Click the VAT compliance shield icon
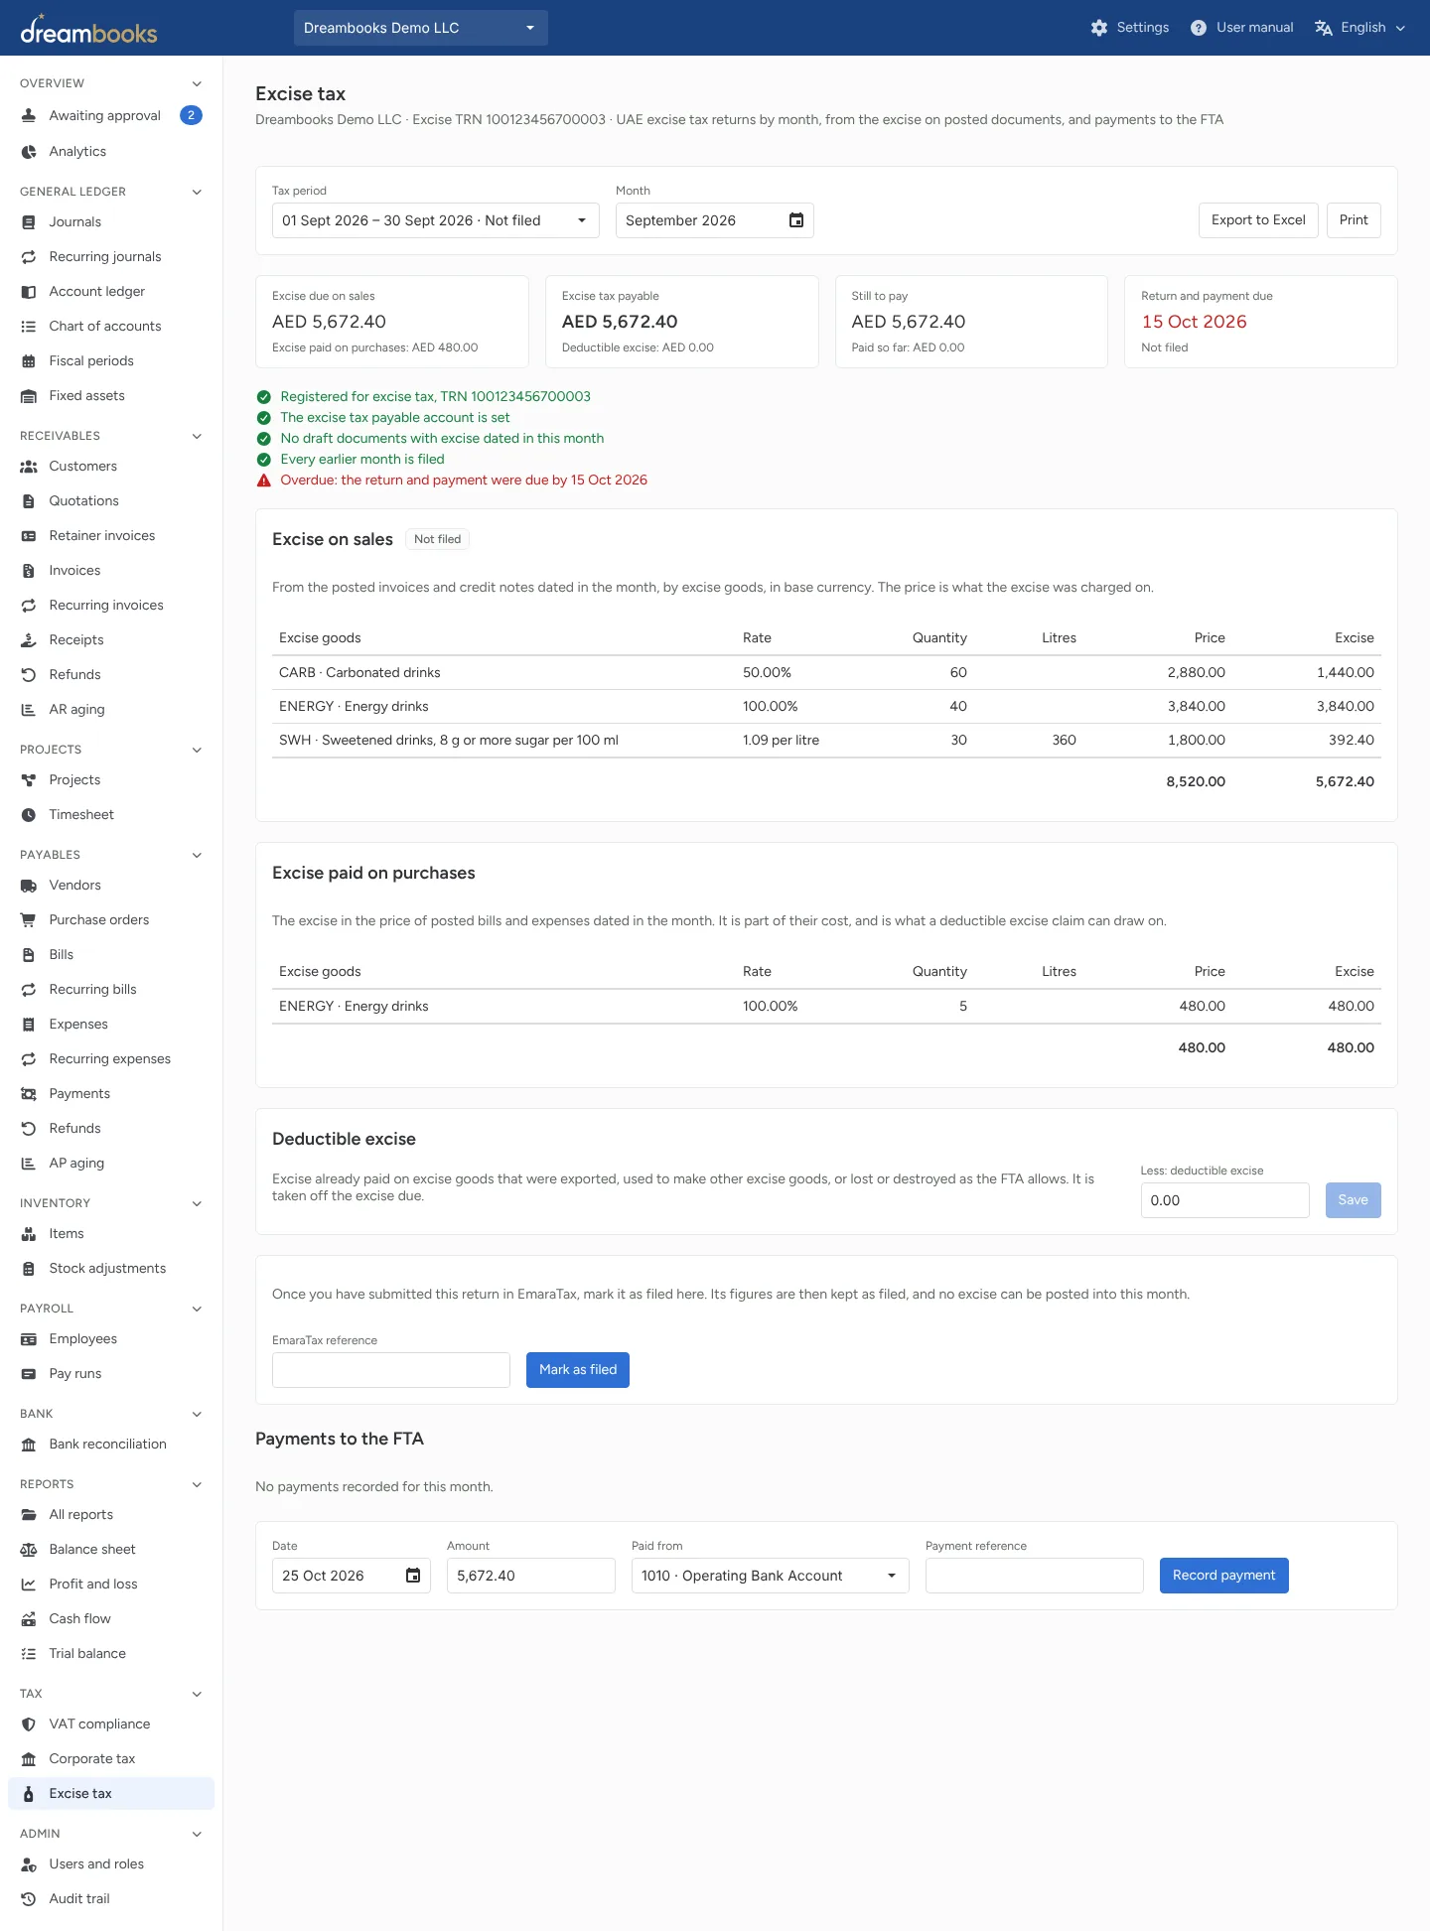Image resolution: width=1430 pixels, height=1931 pixels. [29, 1724]
